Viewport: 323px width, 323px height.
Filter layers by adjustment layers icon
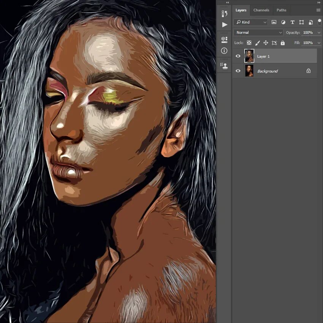[x=283, y=22]
